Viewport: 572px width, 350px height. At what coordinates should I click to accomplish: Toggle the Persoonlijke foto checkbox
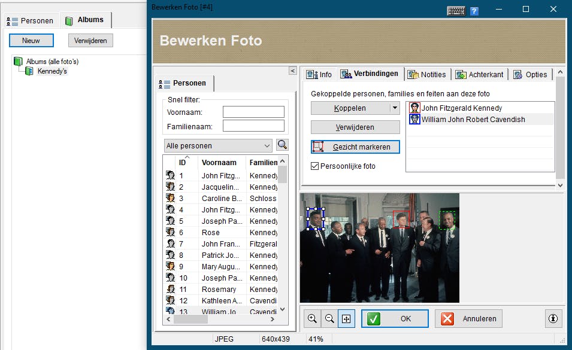tap(315, 166)
